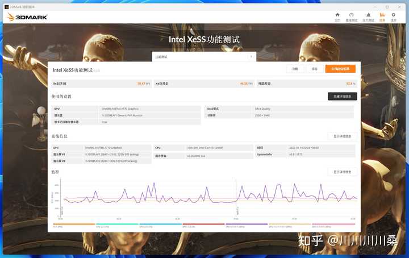Select the display #1 row in system information
This screenshot has width=409, height=258.
[x=102, y=155]
